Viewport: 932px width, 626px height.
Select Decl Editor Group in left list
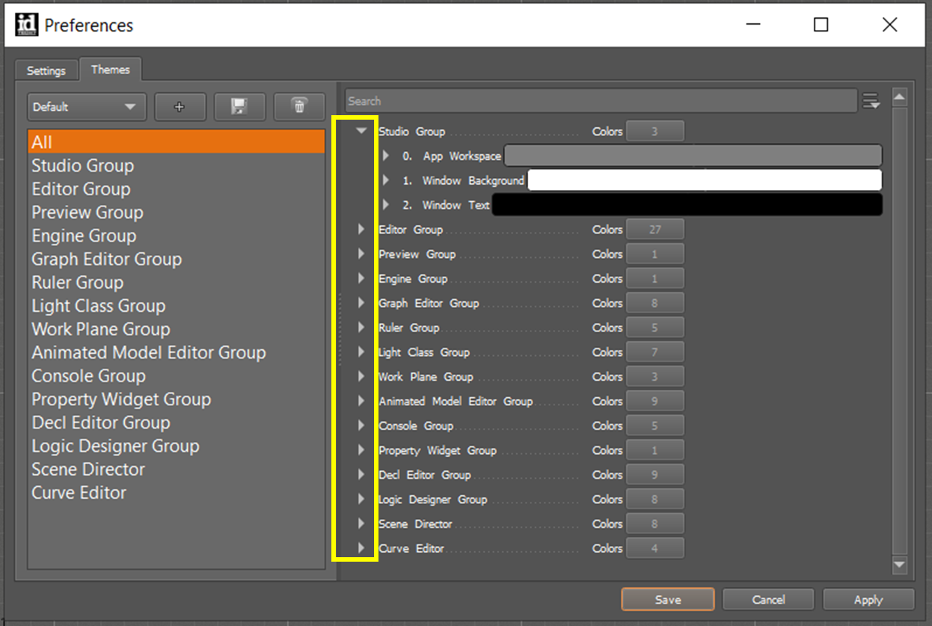pyautogui.click(x=177, y=423)
